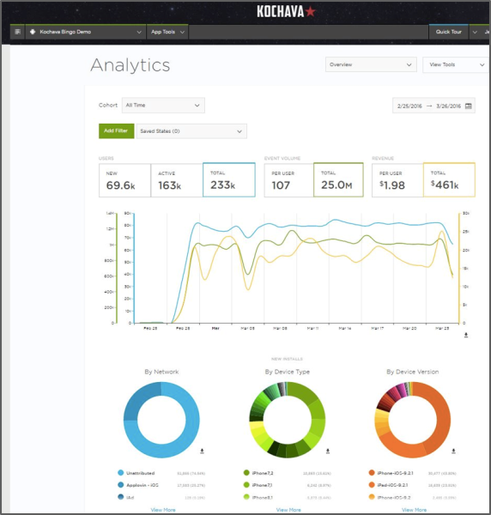Toggle the Event Volume Total 25.0M card
The height and width of the screenshot is (515, 491).
[338, 179]
